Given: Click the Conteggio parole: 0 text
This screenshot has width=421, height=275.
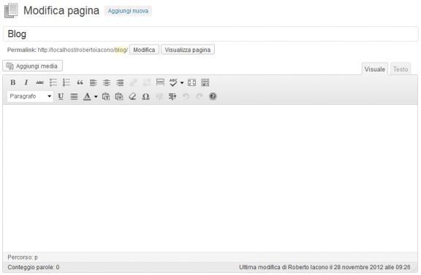Looking at the screenshot, I should [34, 267].
